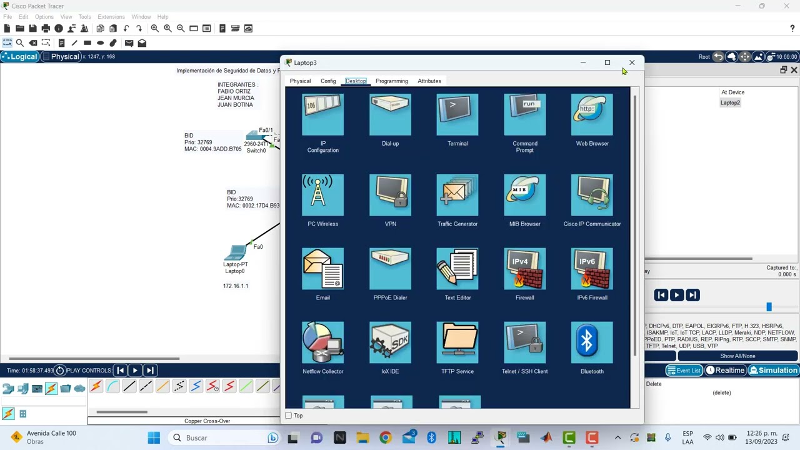This screenshot has height=450, width=800.
Task: Click the Print toolbar icon
Action: tap(46, 28)
